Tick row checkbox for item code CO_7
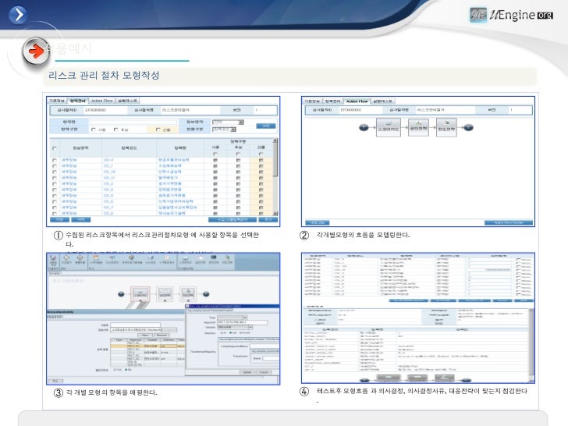The width and height of the screenshot is (568, 426). pos(55,208)
